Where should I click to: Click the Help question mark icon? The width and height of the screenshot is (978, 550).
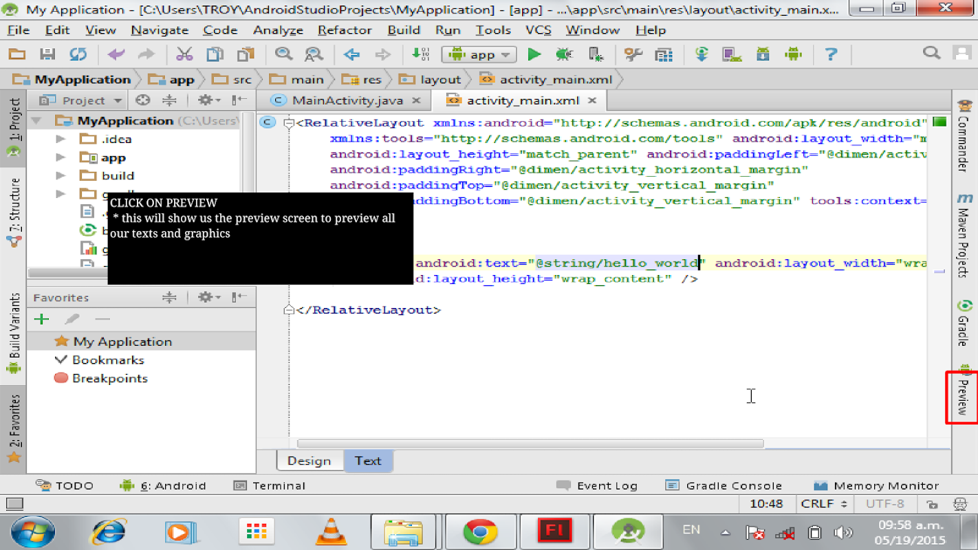[831, 54]
